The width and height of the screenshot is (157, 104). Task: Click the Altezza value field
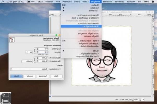click(43, 52)
